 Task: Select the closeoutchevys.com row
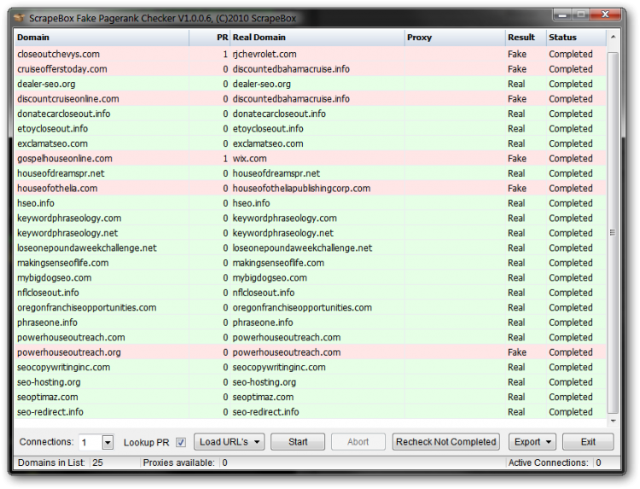point(311,54)
